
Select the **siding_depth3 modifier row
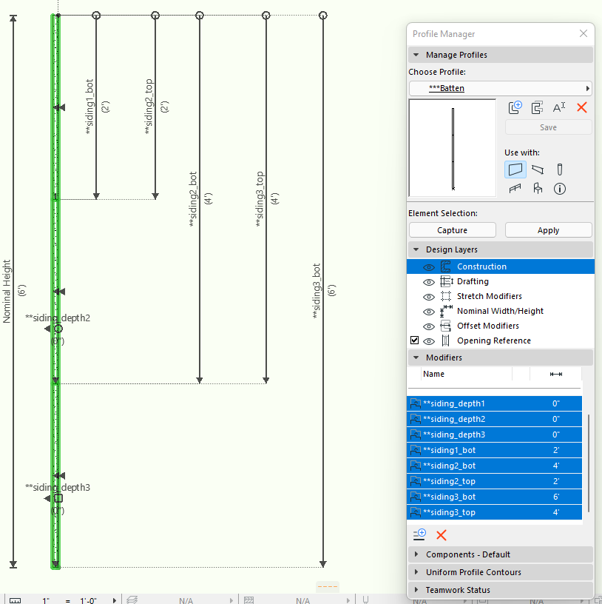pyautogui.click(x=494, y=434)
